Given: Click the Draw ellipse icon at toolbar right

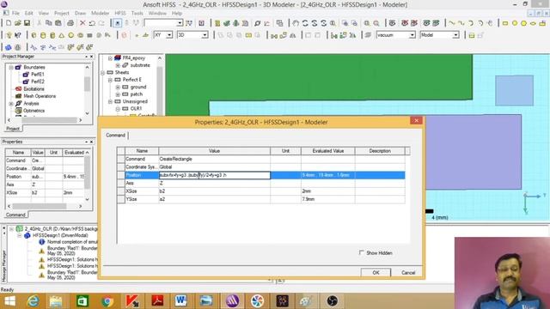Looking at the screenshot, I should click(x=533, y=23).
